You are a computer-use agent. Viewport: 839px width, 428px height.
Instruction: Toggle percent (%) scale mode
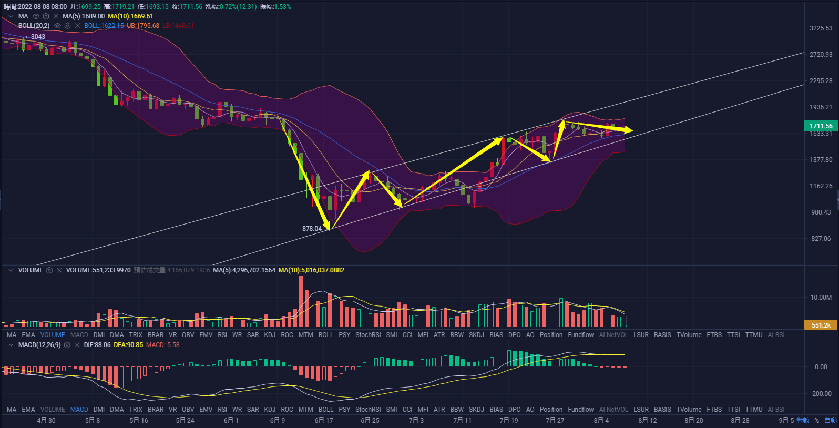point(817,421)
